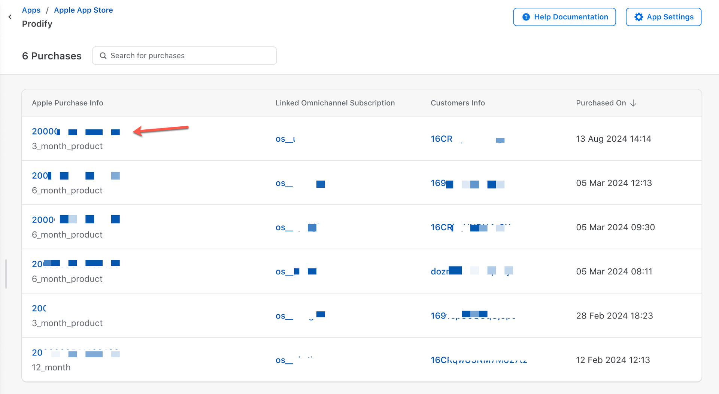The width and height of the screenshot is (719, 394).
Task: Toggle the Purchased On sort arrow
Action: click(x=633, y=103)
